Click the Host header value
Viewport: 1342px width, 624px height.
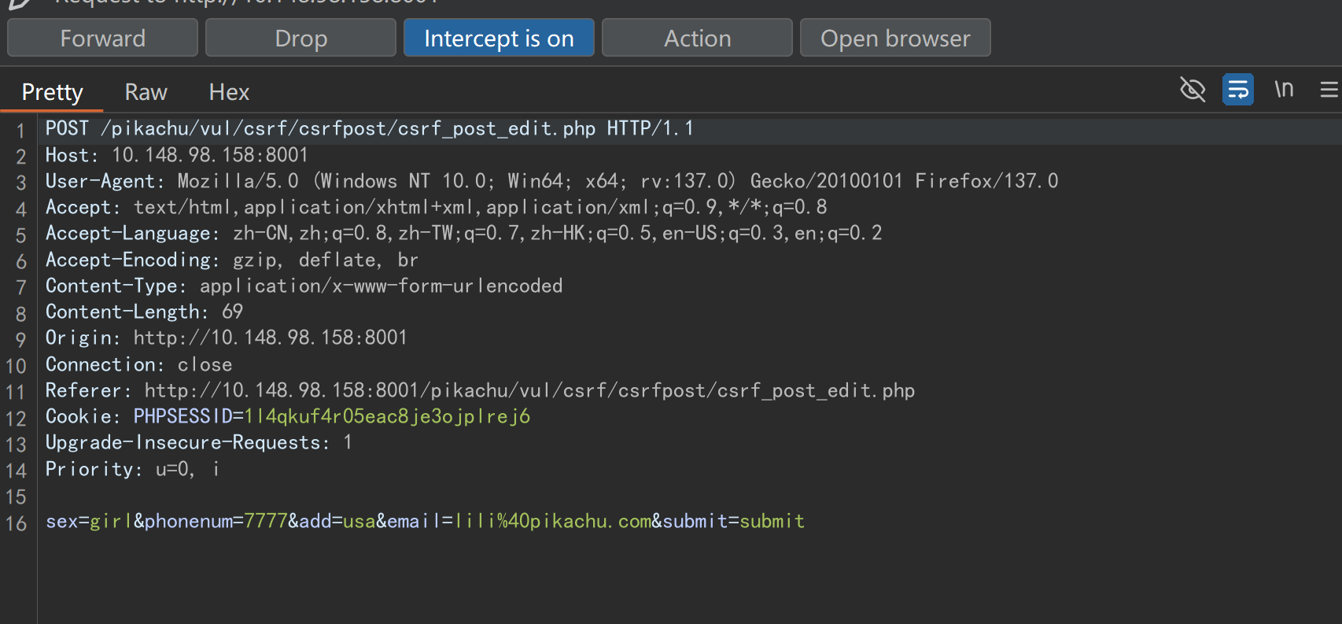click(209, 155)
